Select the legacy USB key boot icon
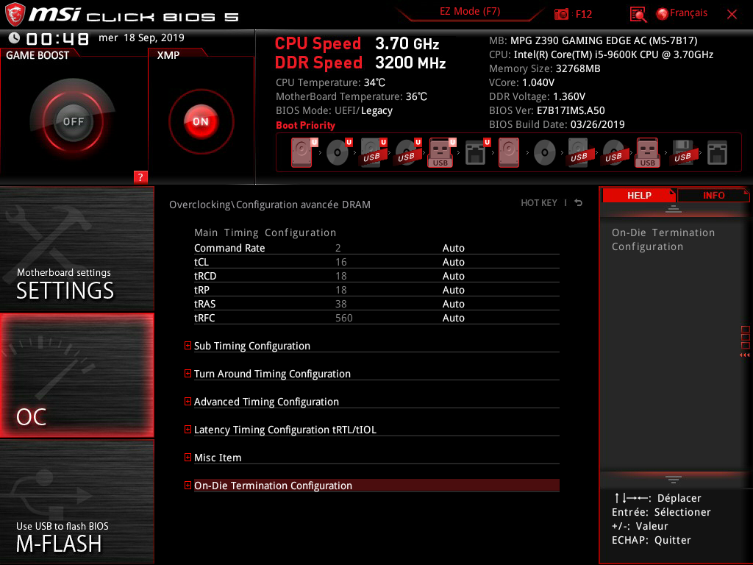753x565 pixels. [647, 152]
